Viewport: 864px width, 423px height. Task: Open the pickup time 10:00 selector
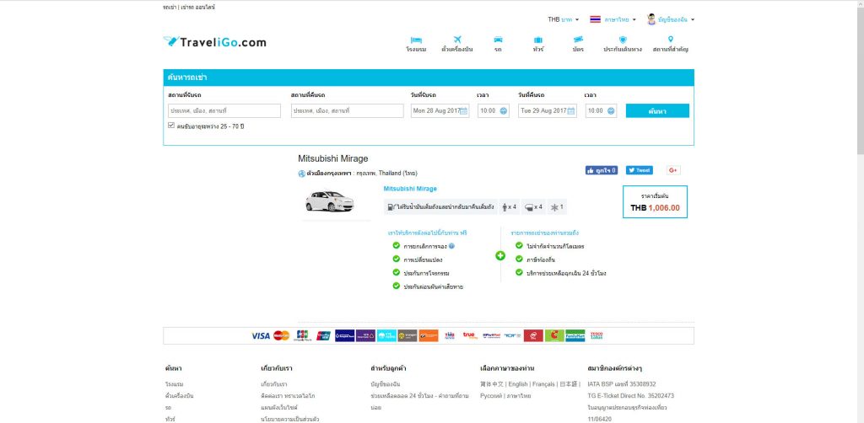pos(493,110)
